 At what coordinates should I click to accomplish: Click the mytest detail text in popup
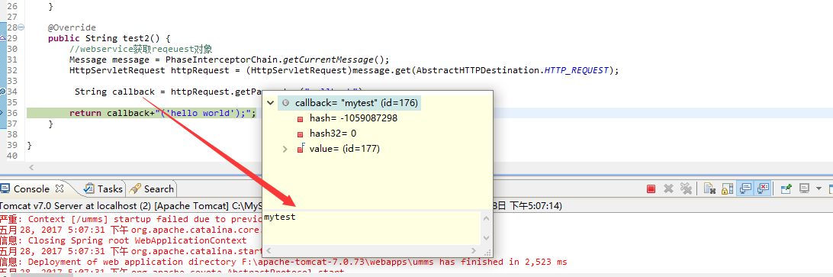point(280,217)
